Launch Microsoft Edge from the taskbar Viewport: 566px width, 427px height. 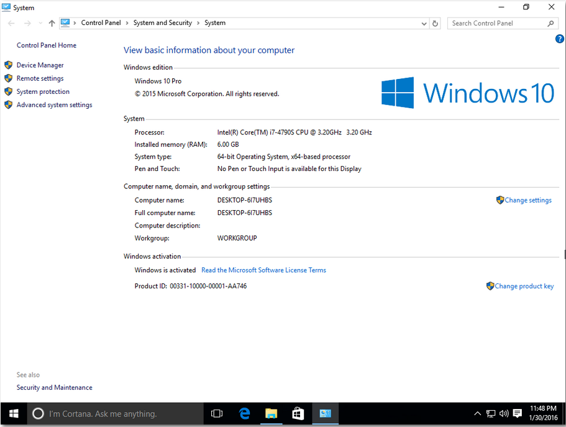tap(244, 413)
